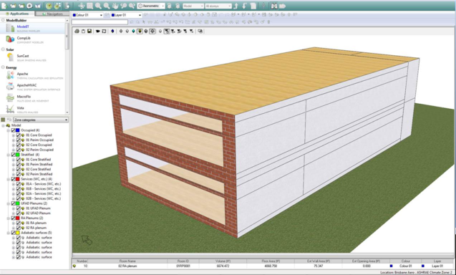The height and width of the screenshot is (275, 456).
Task: Switch to the Applications tab
Action: pos(17,14)
